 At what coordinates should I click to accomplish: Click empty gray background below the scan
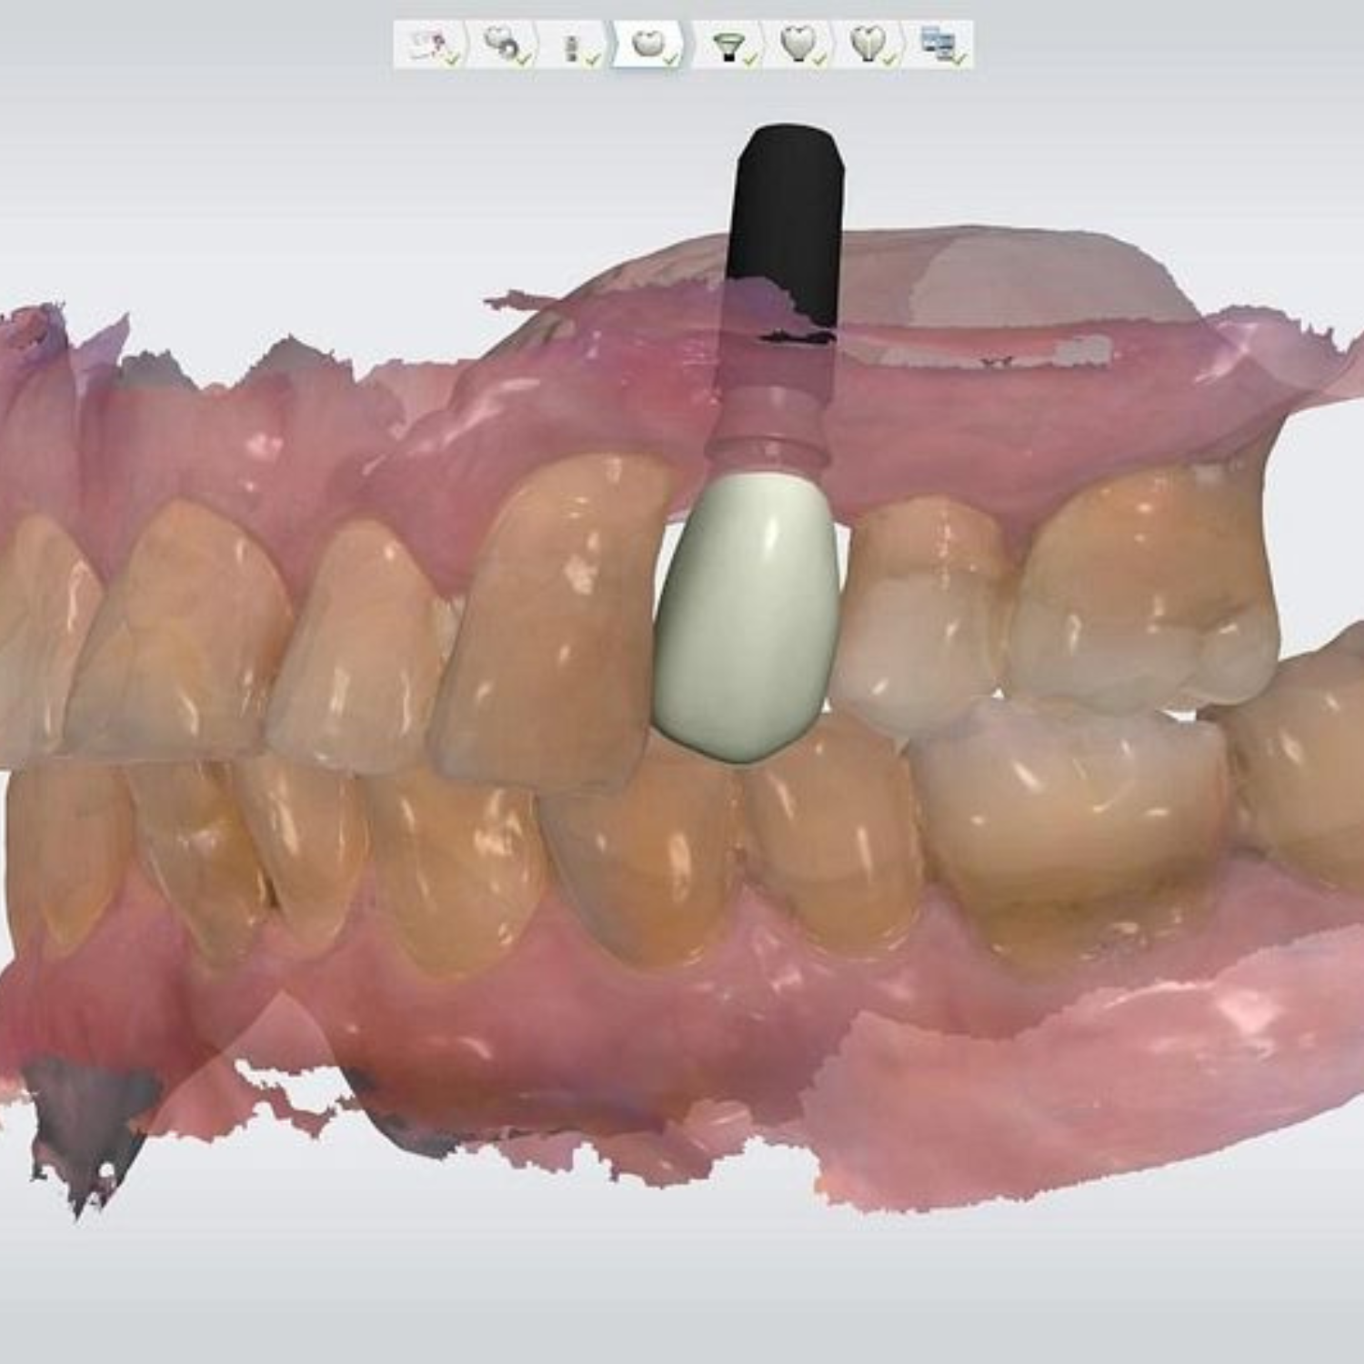pos(682,1291)
